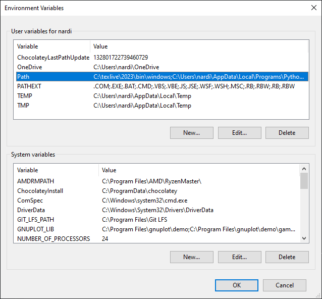Click the TEMP row's AppData\Local\Temp value
Image resolution: width=322 pixels, height=299 pixels.
(142, 96)
